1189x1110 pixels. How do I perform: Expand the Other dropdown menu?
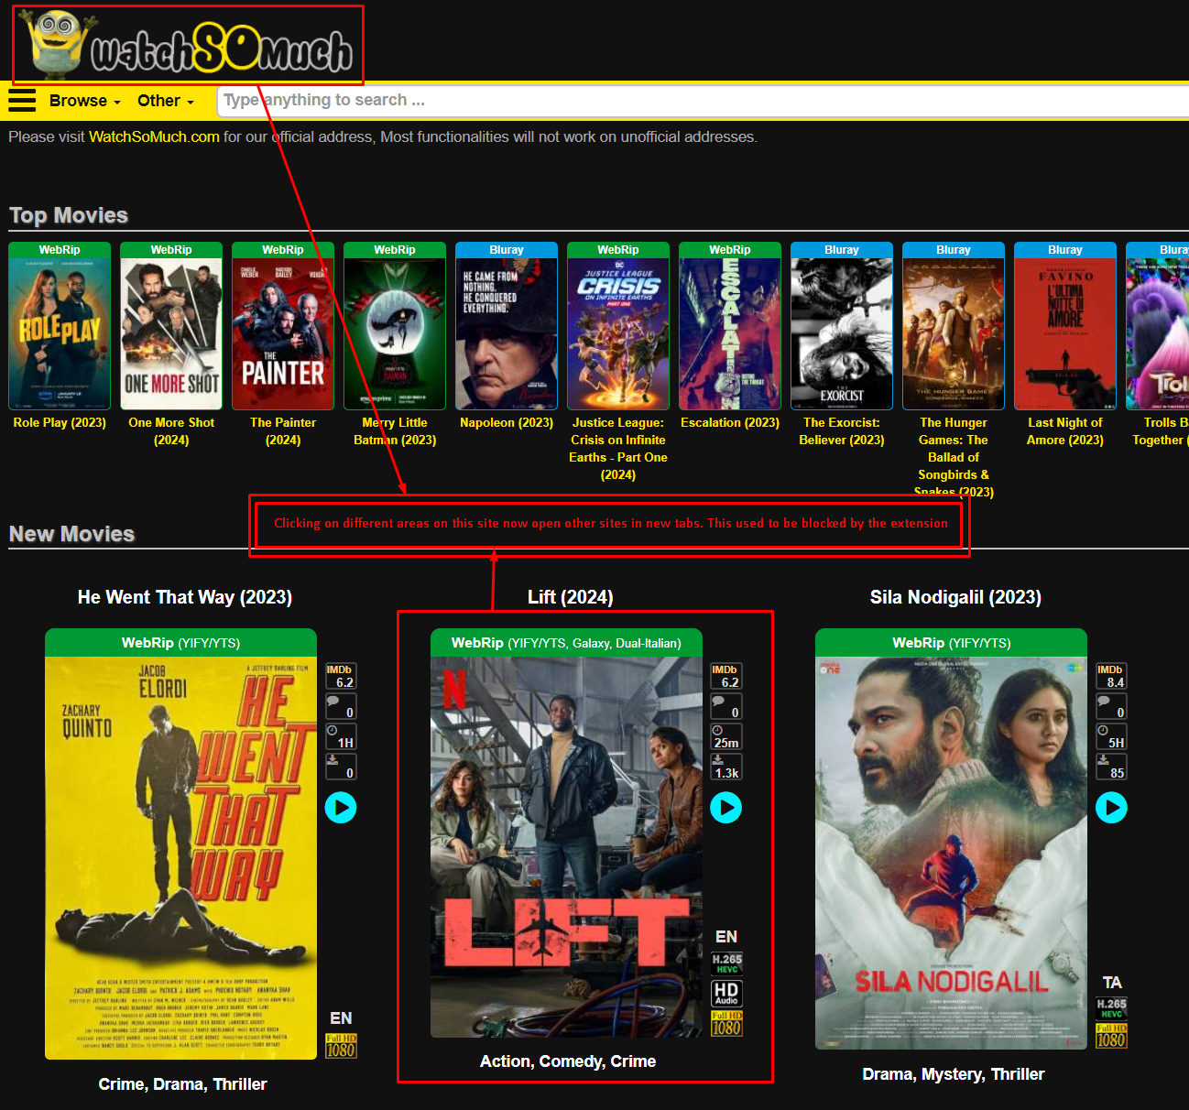pyautogui.click(x=165, y=101)
